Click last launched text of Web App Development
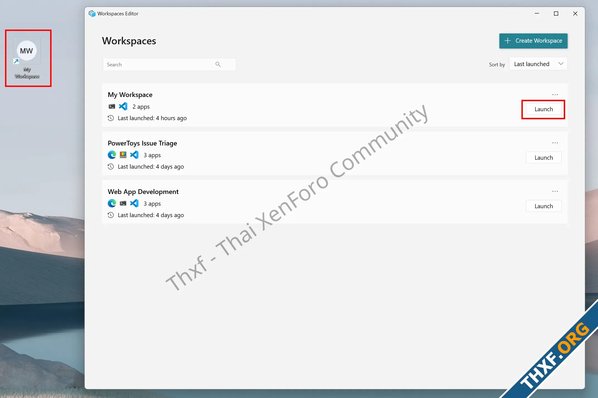 coord(151,215)
